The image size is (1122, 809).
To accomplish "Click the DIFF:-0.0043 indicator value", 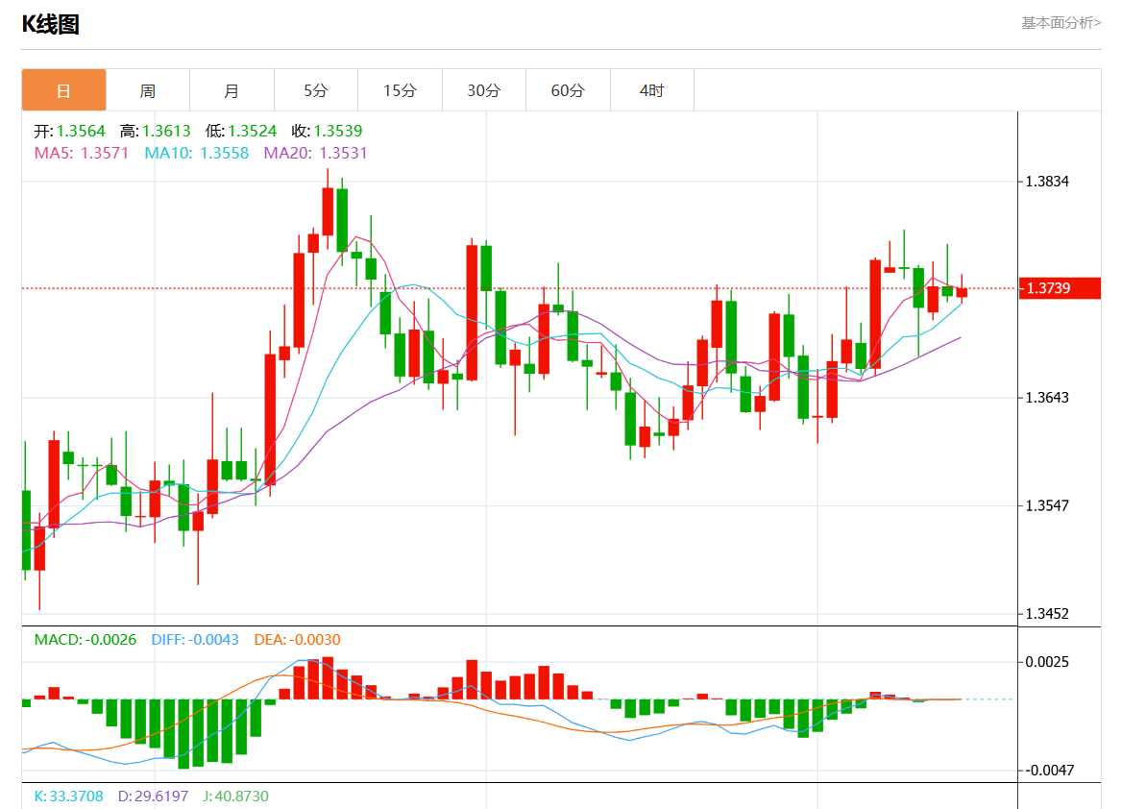I will click(x=195, y=639).
